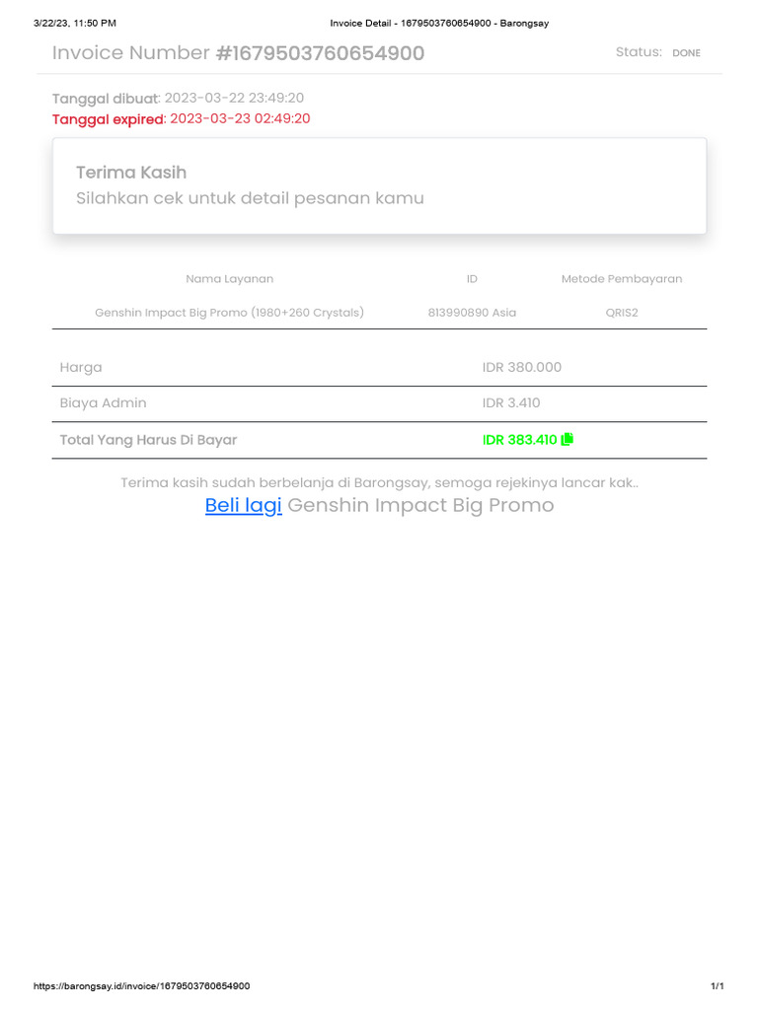Click the 'Total Yang Harus Di Bayar' label
The height and width of the screenshot is (1010, 758).
[x=148, y=440]
